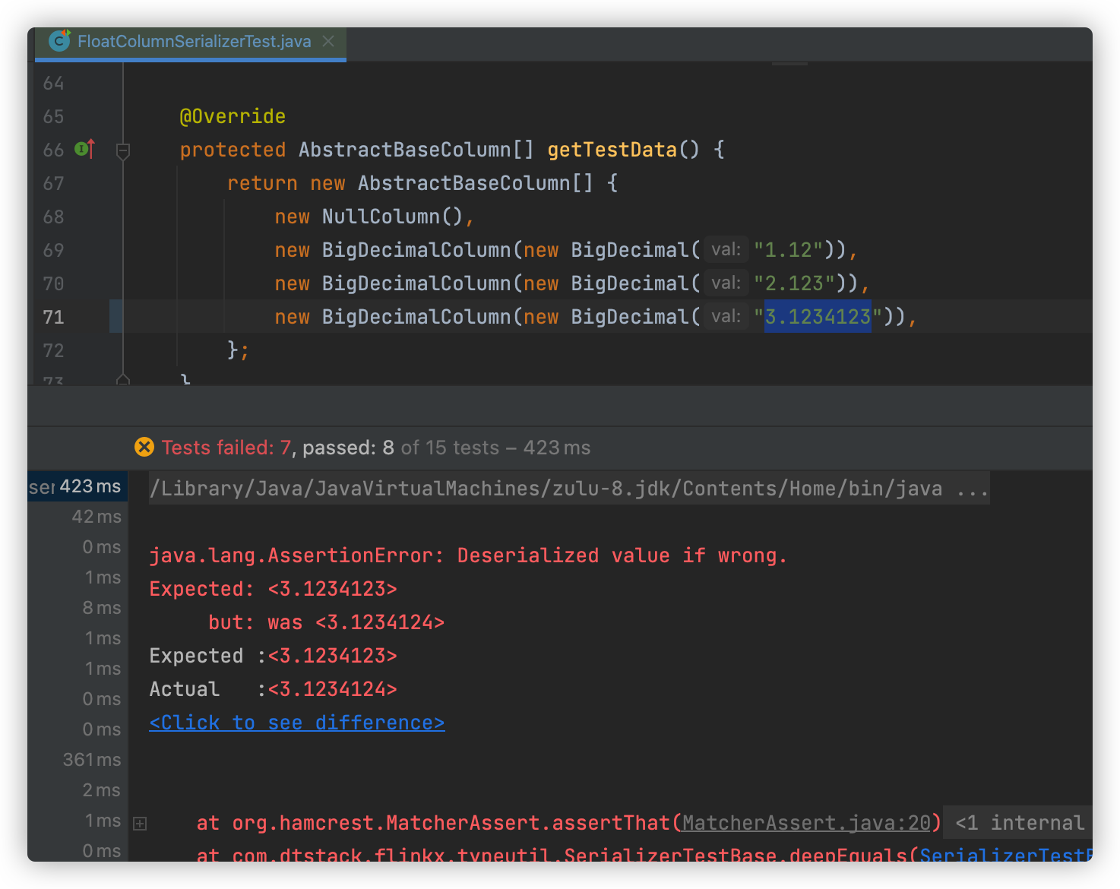Select the FloatColumnSerializerTest.java editor tab
The image size is (1120, 889).
point(191,42)
